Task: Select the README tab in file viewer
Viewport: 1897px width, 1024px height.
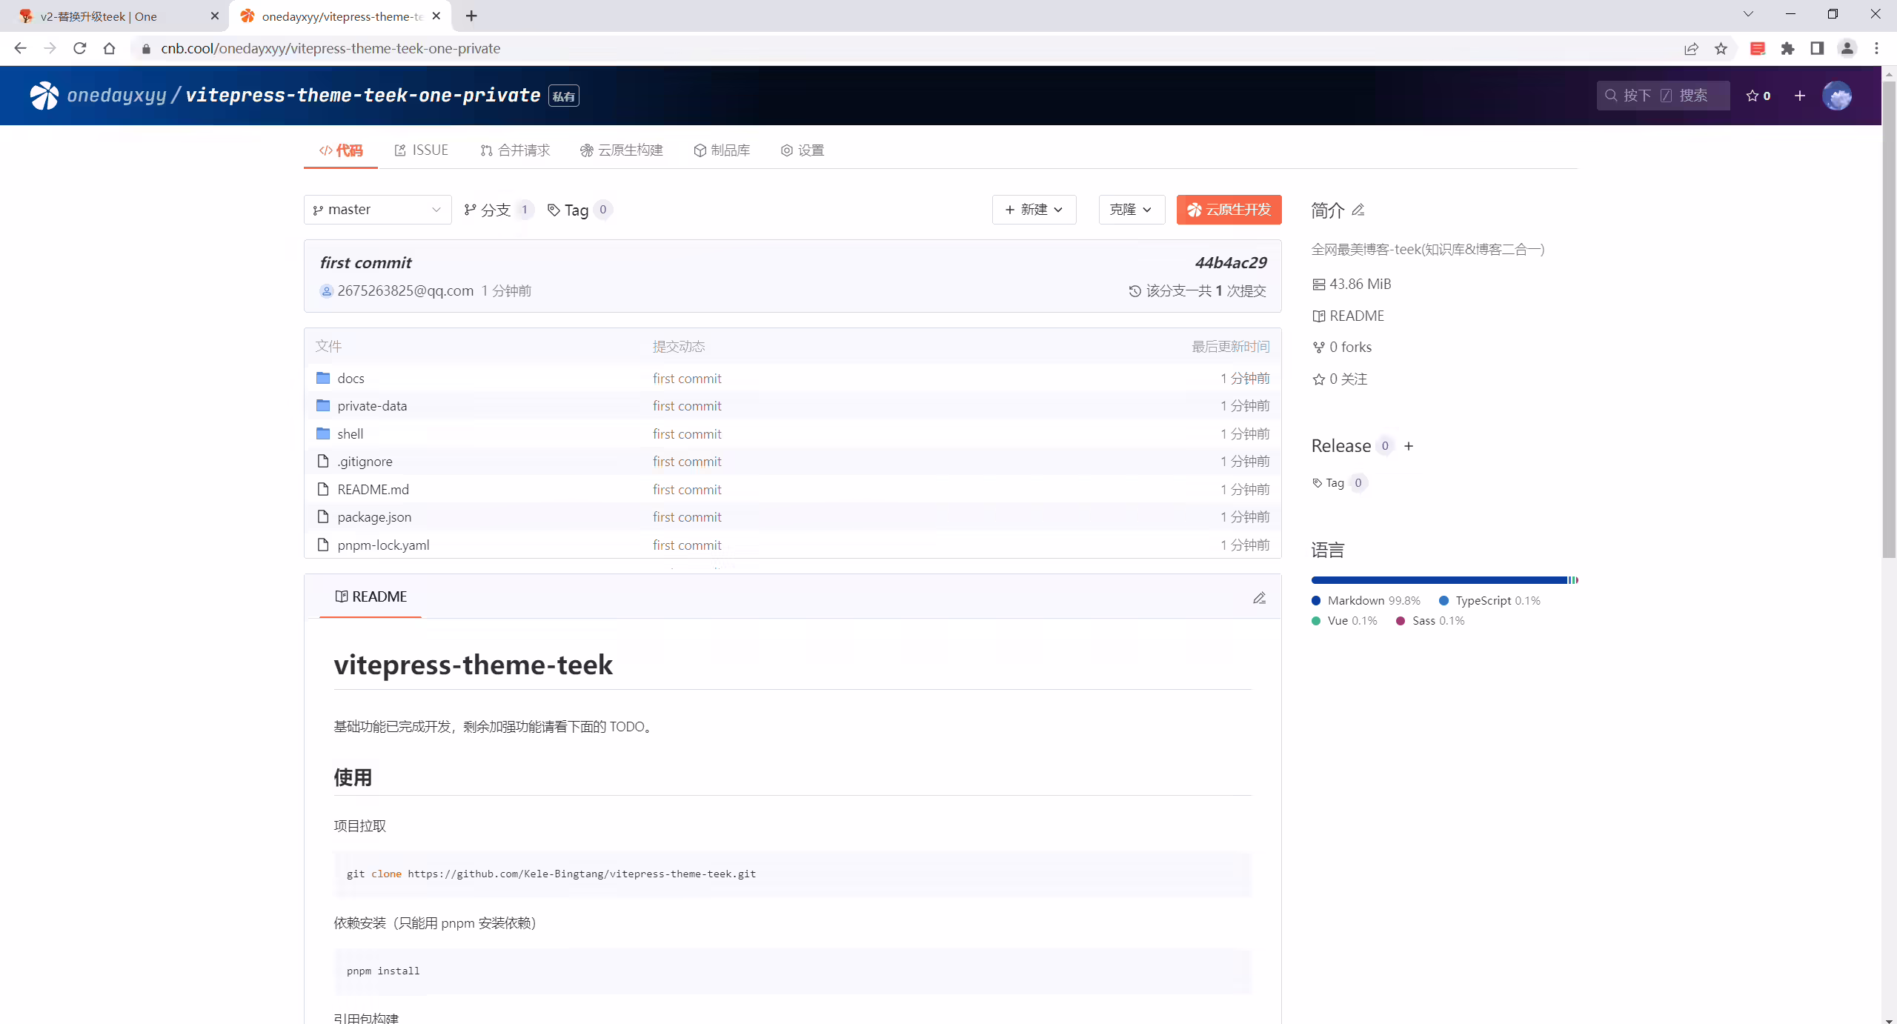Action: tap(371, 596)
